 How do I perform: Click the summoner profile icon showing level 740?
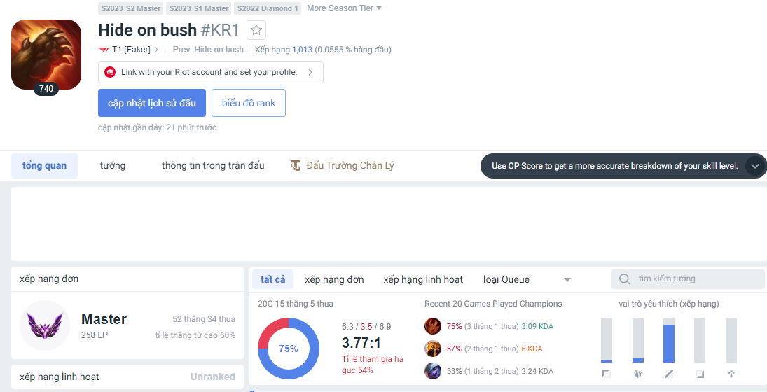[x=46, y=55]
